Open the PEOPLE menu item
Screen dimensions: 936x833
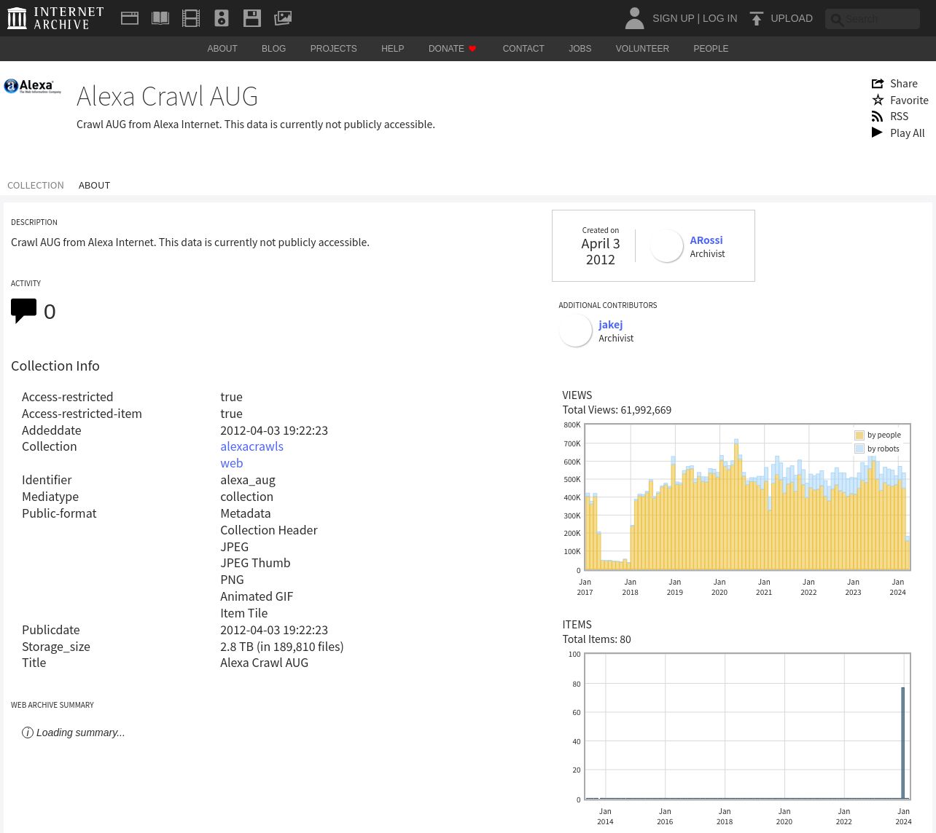click(711, 49)
